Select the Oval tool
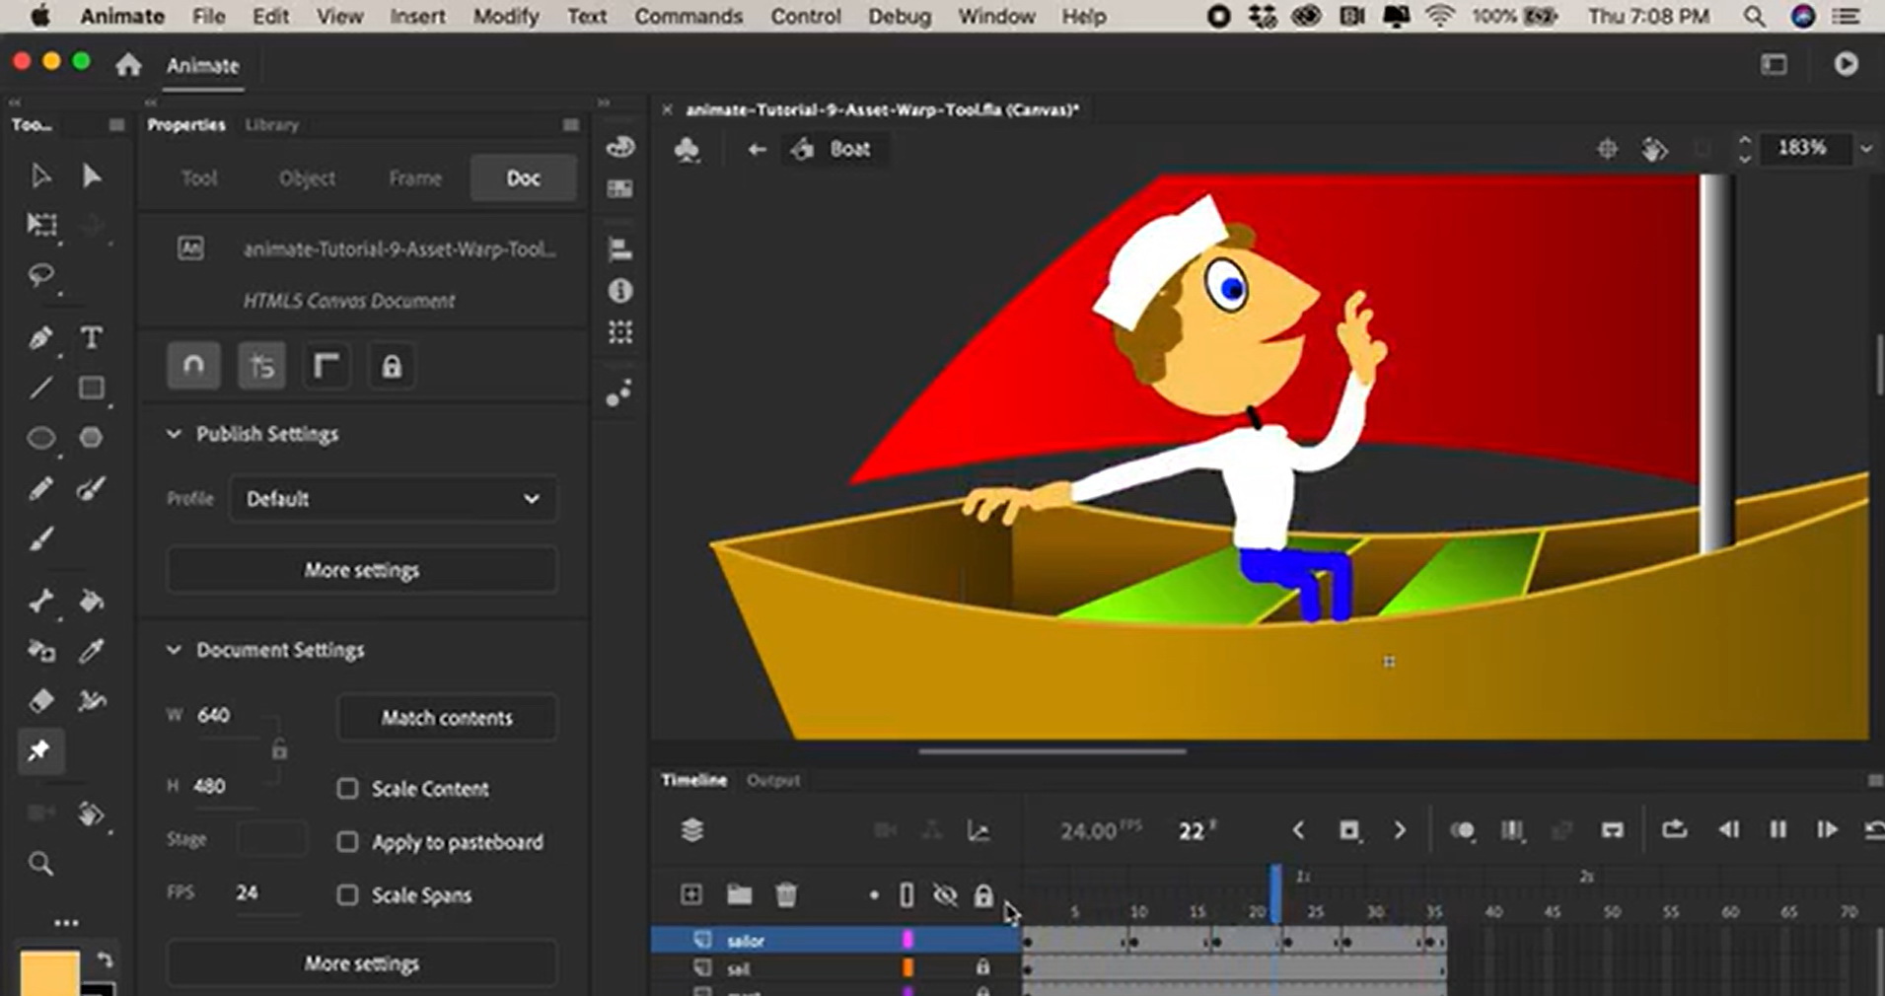 coord(40,438)
